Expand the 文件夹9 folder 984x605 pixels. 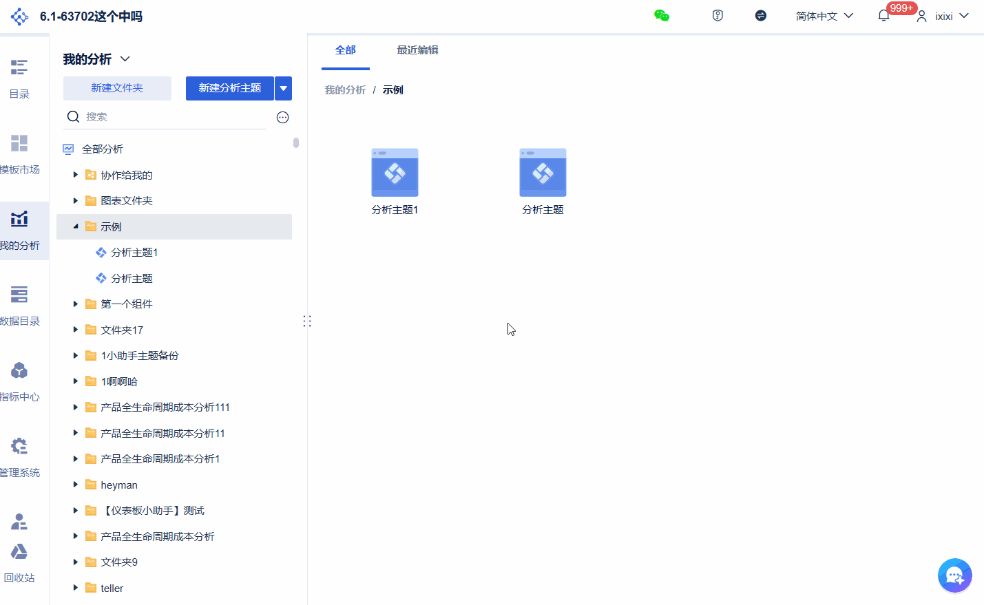(76, 562)
